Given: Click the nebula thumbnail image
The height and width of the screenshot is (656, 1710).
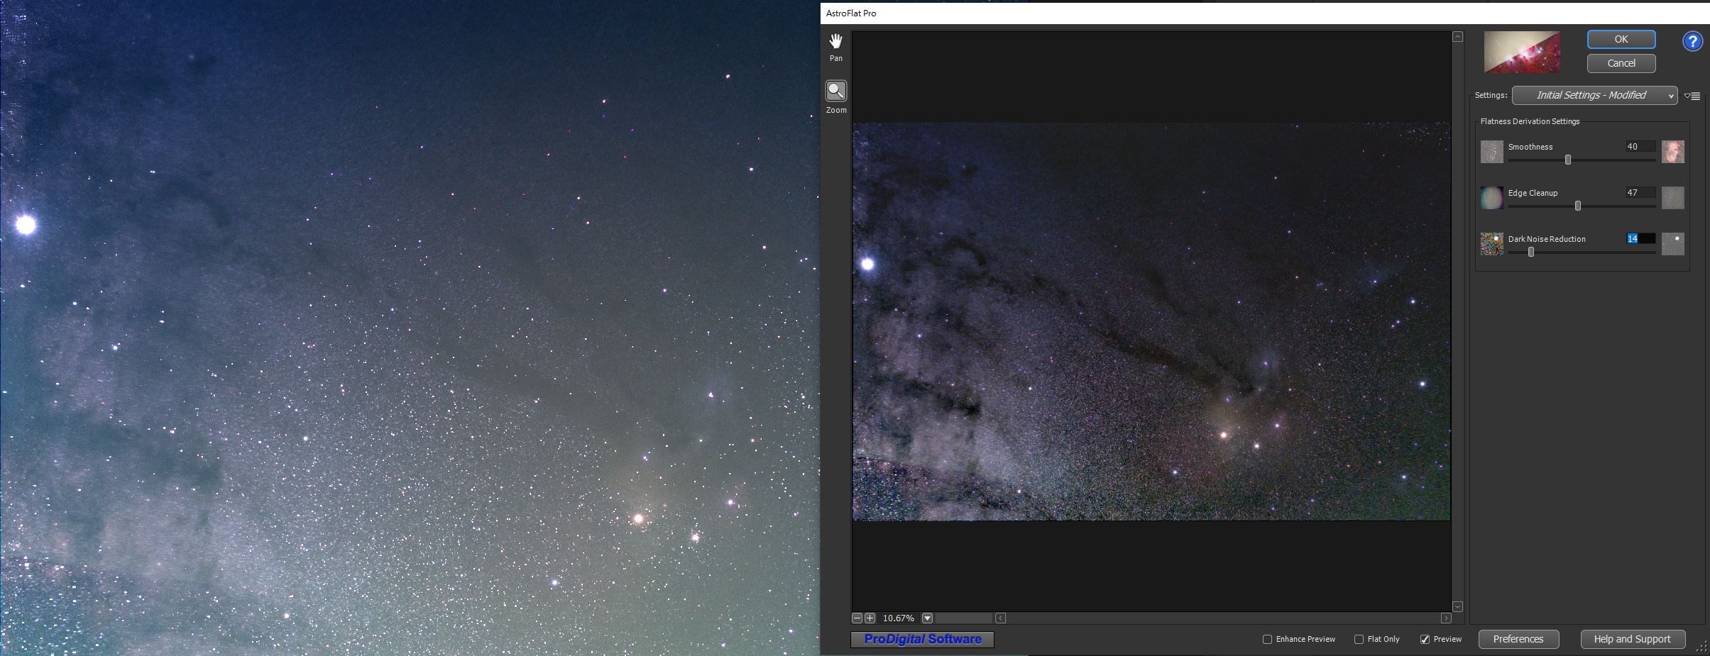Looking at the screenshot, I should tap(1522, 52).
